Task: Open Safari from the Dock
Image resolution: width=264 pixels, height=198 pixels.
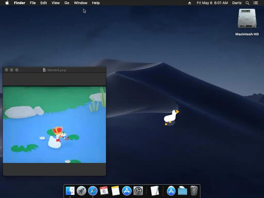Action: click(93, 191)
